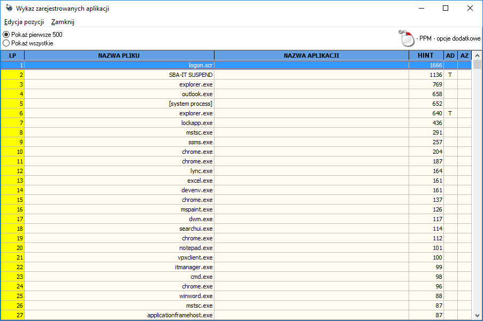Viewport: 483px width, 321px height.
Task: Select the searchui.exe row
Action: point(236,229)
